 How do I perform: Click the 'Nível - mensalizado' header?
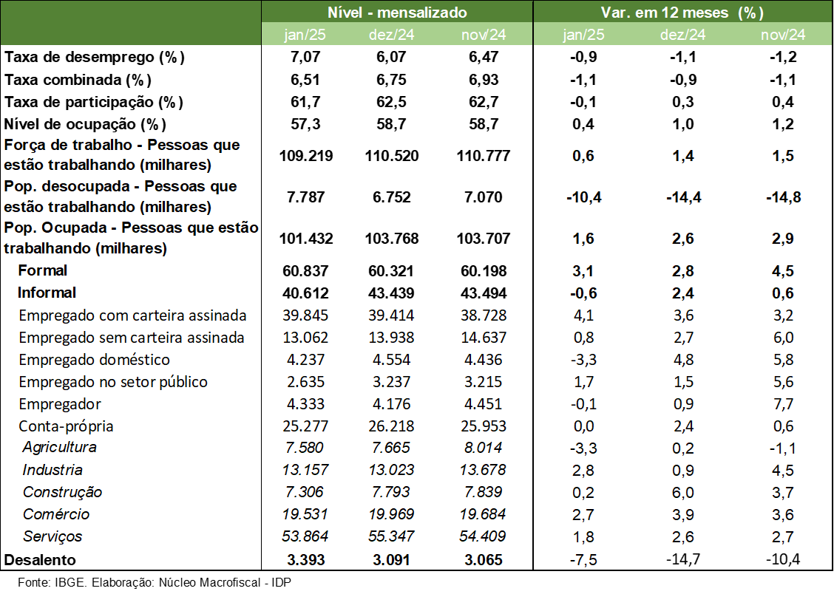[397, 13]
